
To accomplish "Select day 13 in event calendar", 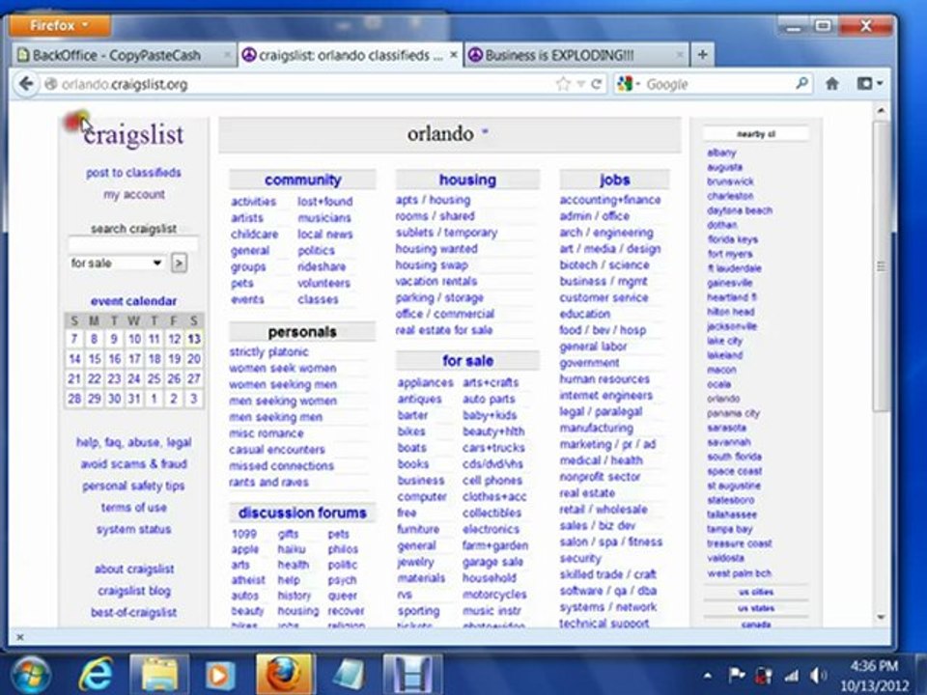I will pyautogui.click(x=194, y=339).
